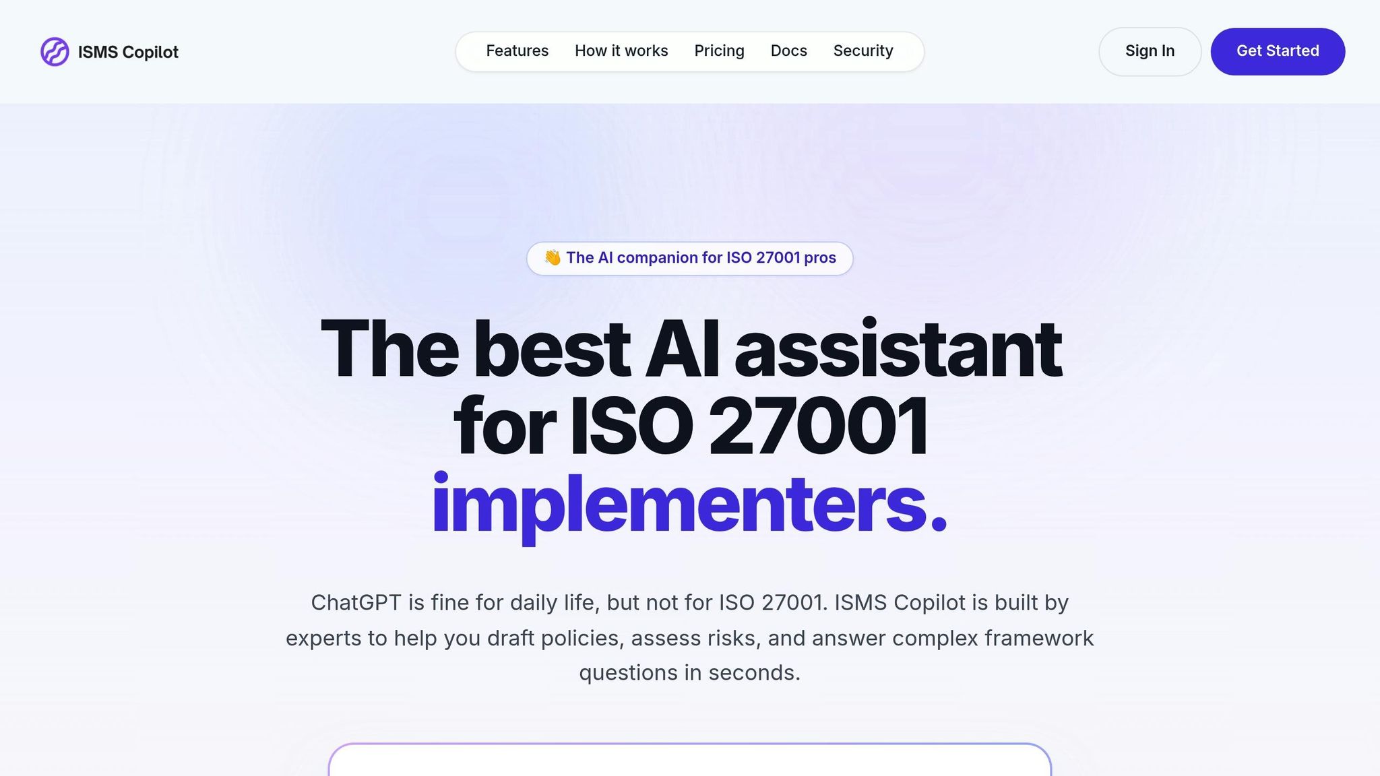Navigate to the Docs section
Screen dimensions: 1380x776
(788, 51)
